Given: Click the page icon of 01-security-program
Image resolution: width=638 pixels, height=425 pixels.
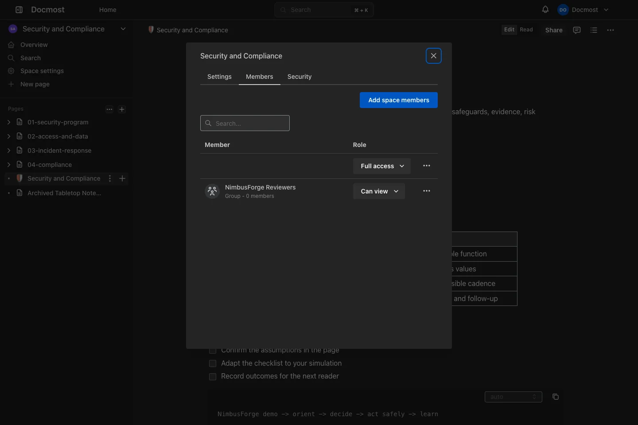Looking at the screenshot, I should click(x=19, y=122).
